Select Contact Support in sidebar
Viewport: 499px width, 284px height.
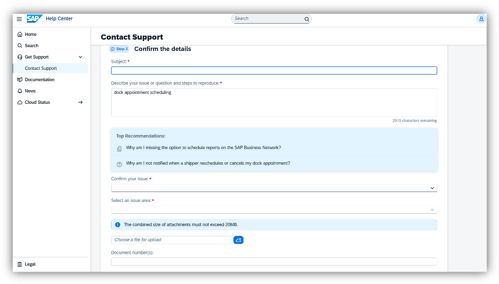pos(41,68)
